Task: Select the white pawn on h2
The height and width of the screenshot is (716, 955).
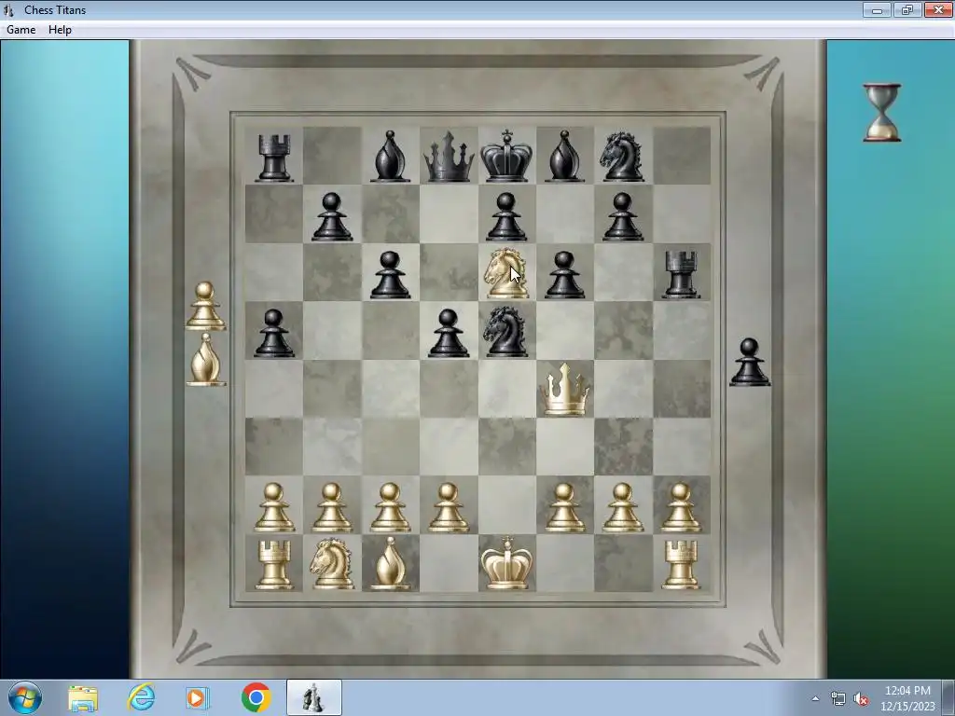Action: click(681, 508)
